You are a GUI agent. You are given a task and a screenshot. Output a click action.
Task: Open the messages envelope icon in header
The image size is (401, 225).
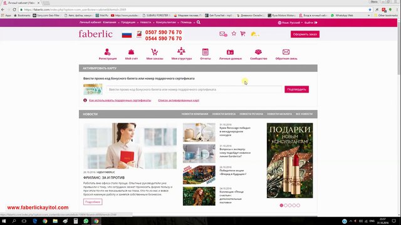223,34
